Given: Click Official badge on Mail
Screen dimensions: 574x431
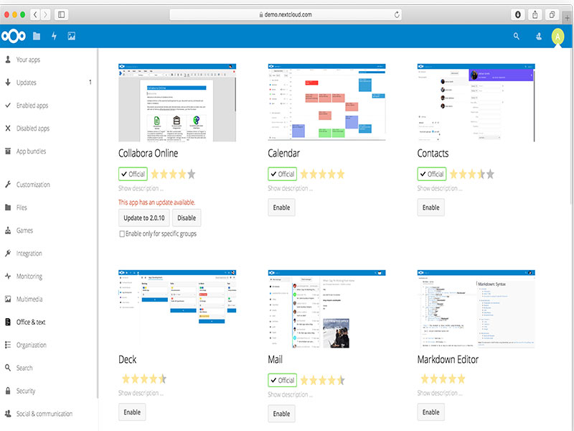Looking at the screenshot, I should pyautogui.click(x=282, y=381).
